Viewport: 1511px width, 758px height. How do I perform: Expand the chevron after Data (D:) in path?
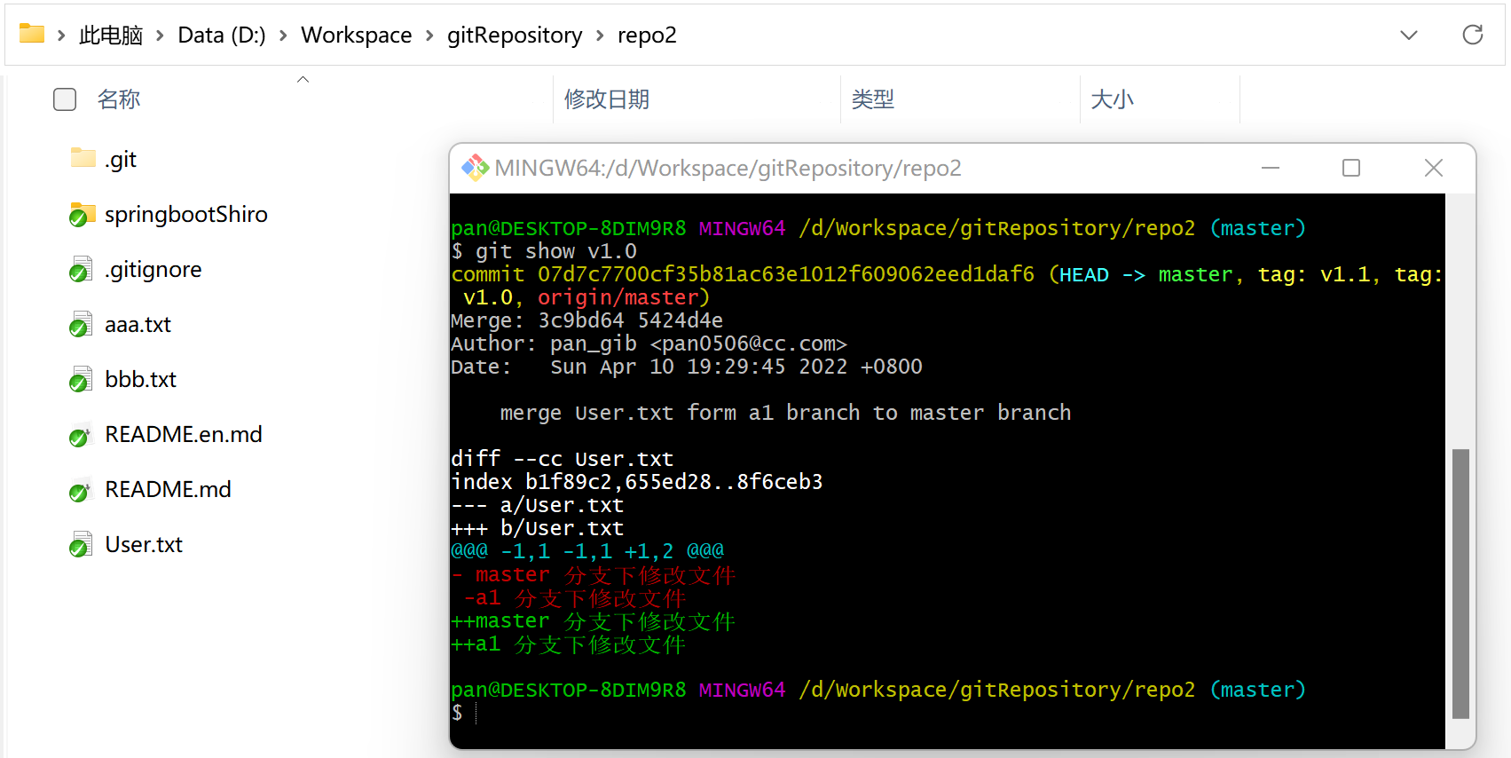(283, 36)
